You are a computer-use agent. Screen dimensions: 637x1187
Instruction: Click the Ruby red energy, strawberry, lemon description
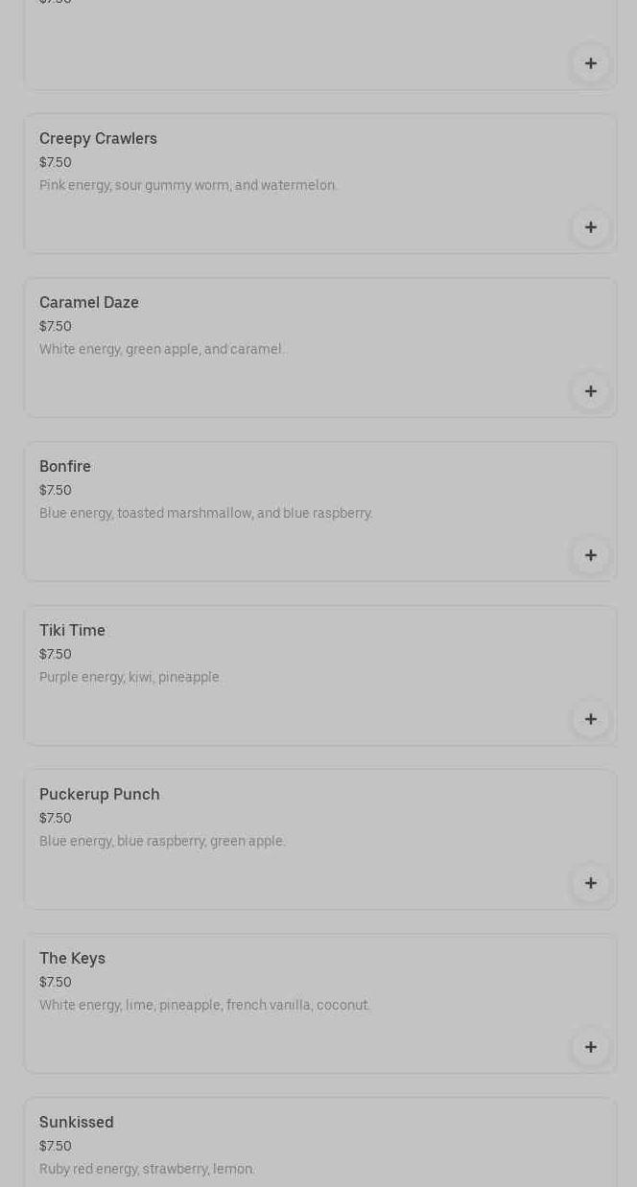point(147,1169)
